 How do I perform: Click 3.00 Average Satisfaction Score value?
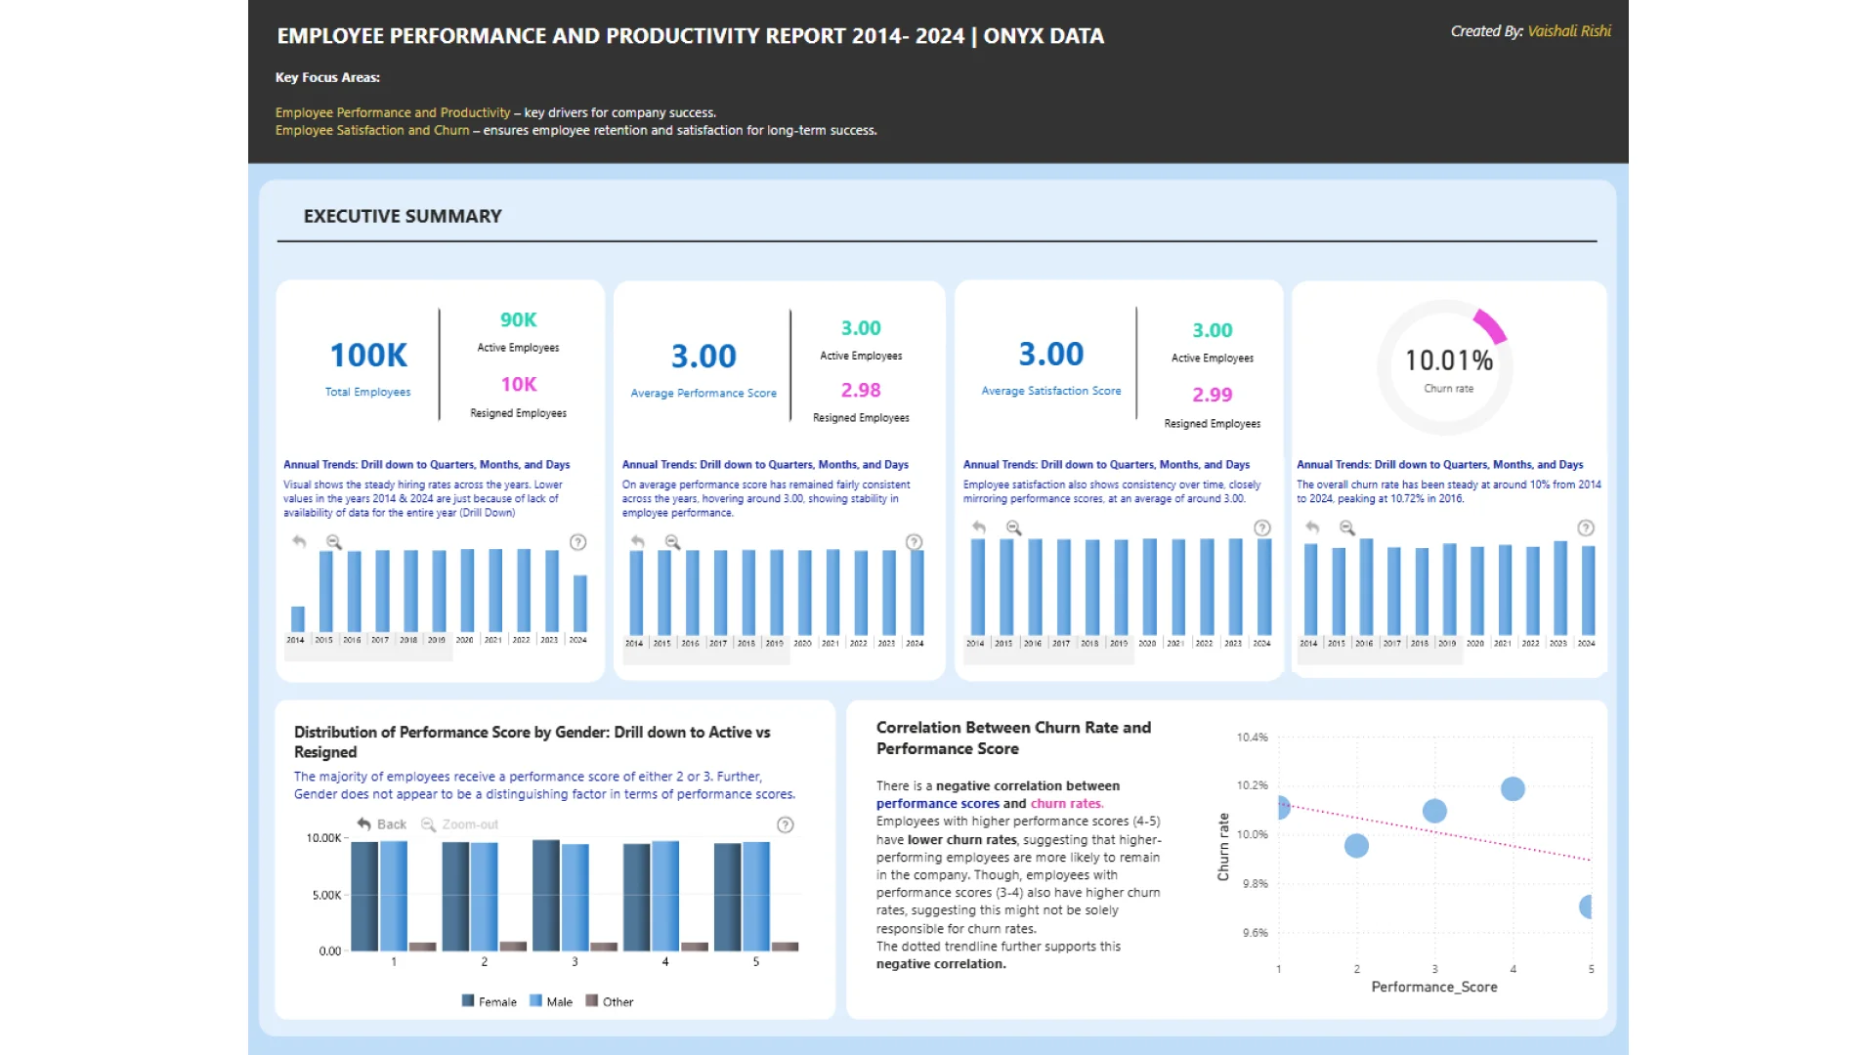coord(1051,354)
